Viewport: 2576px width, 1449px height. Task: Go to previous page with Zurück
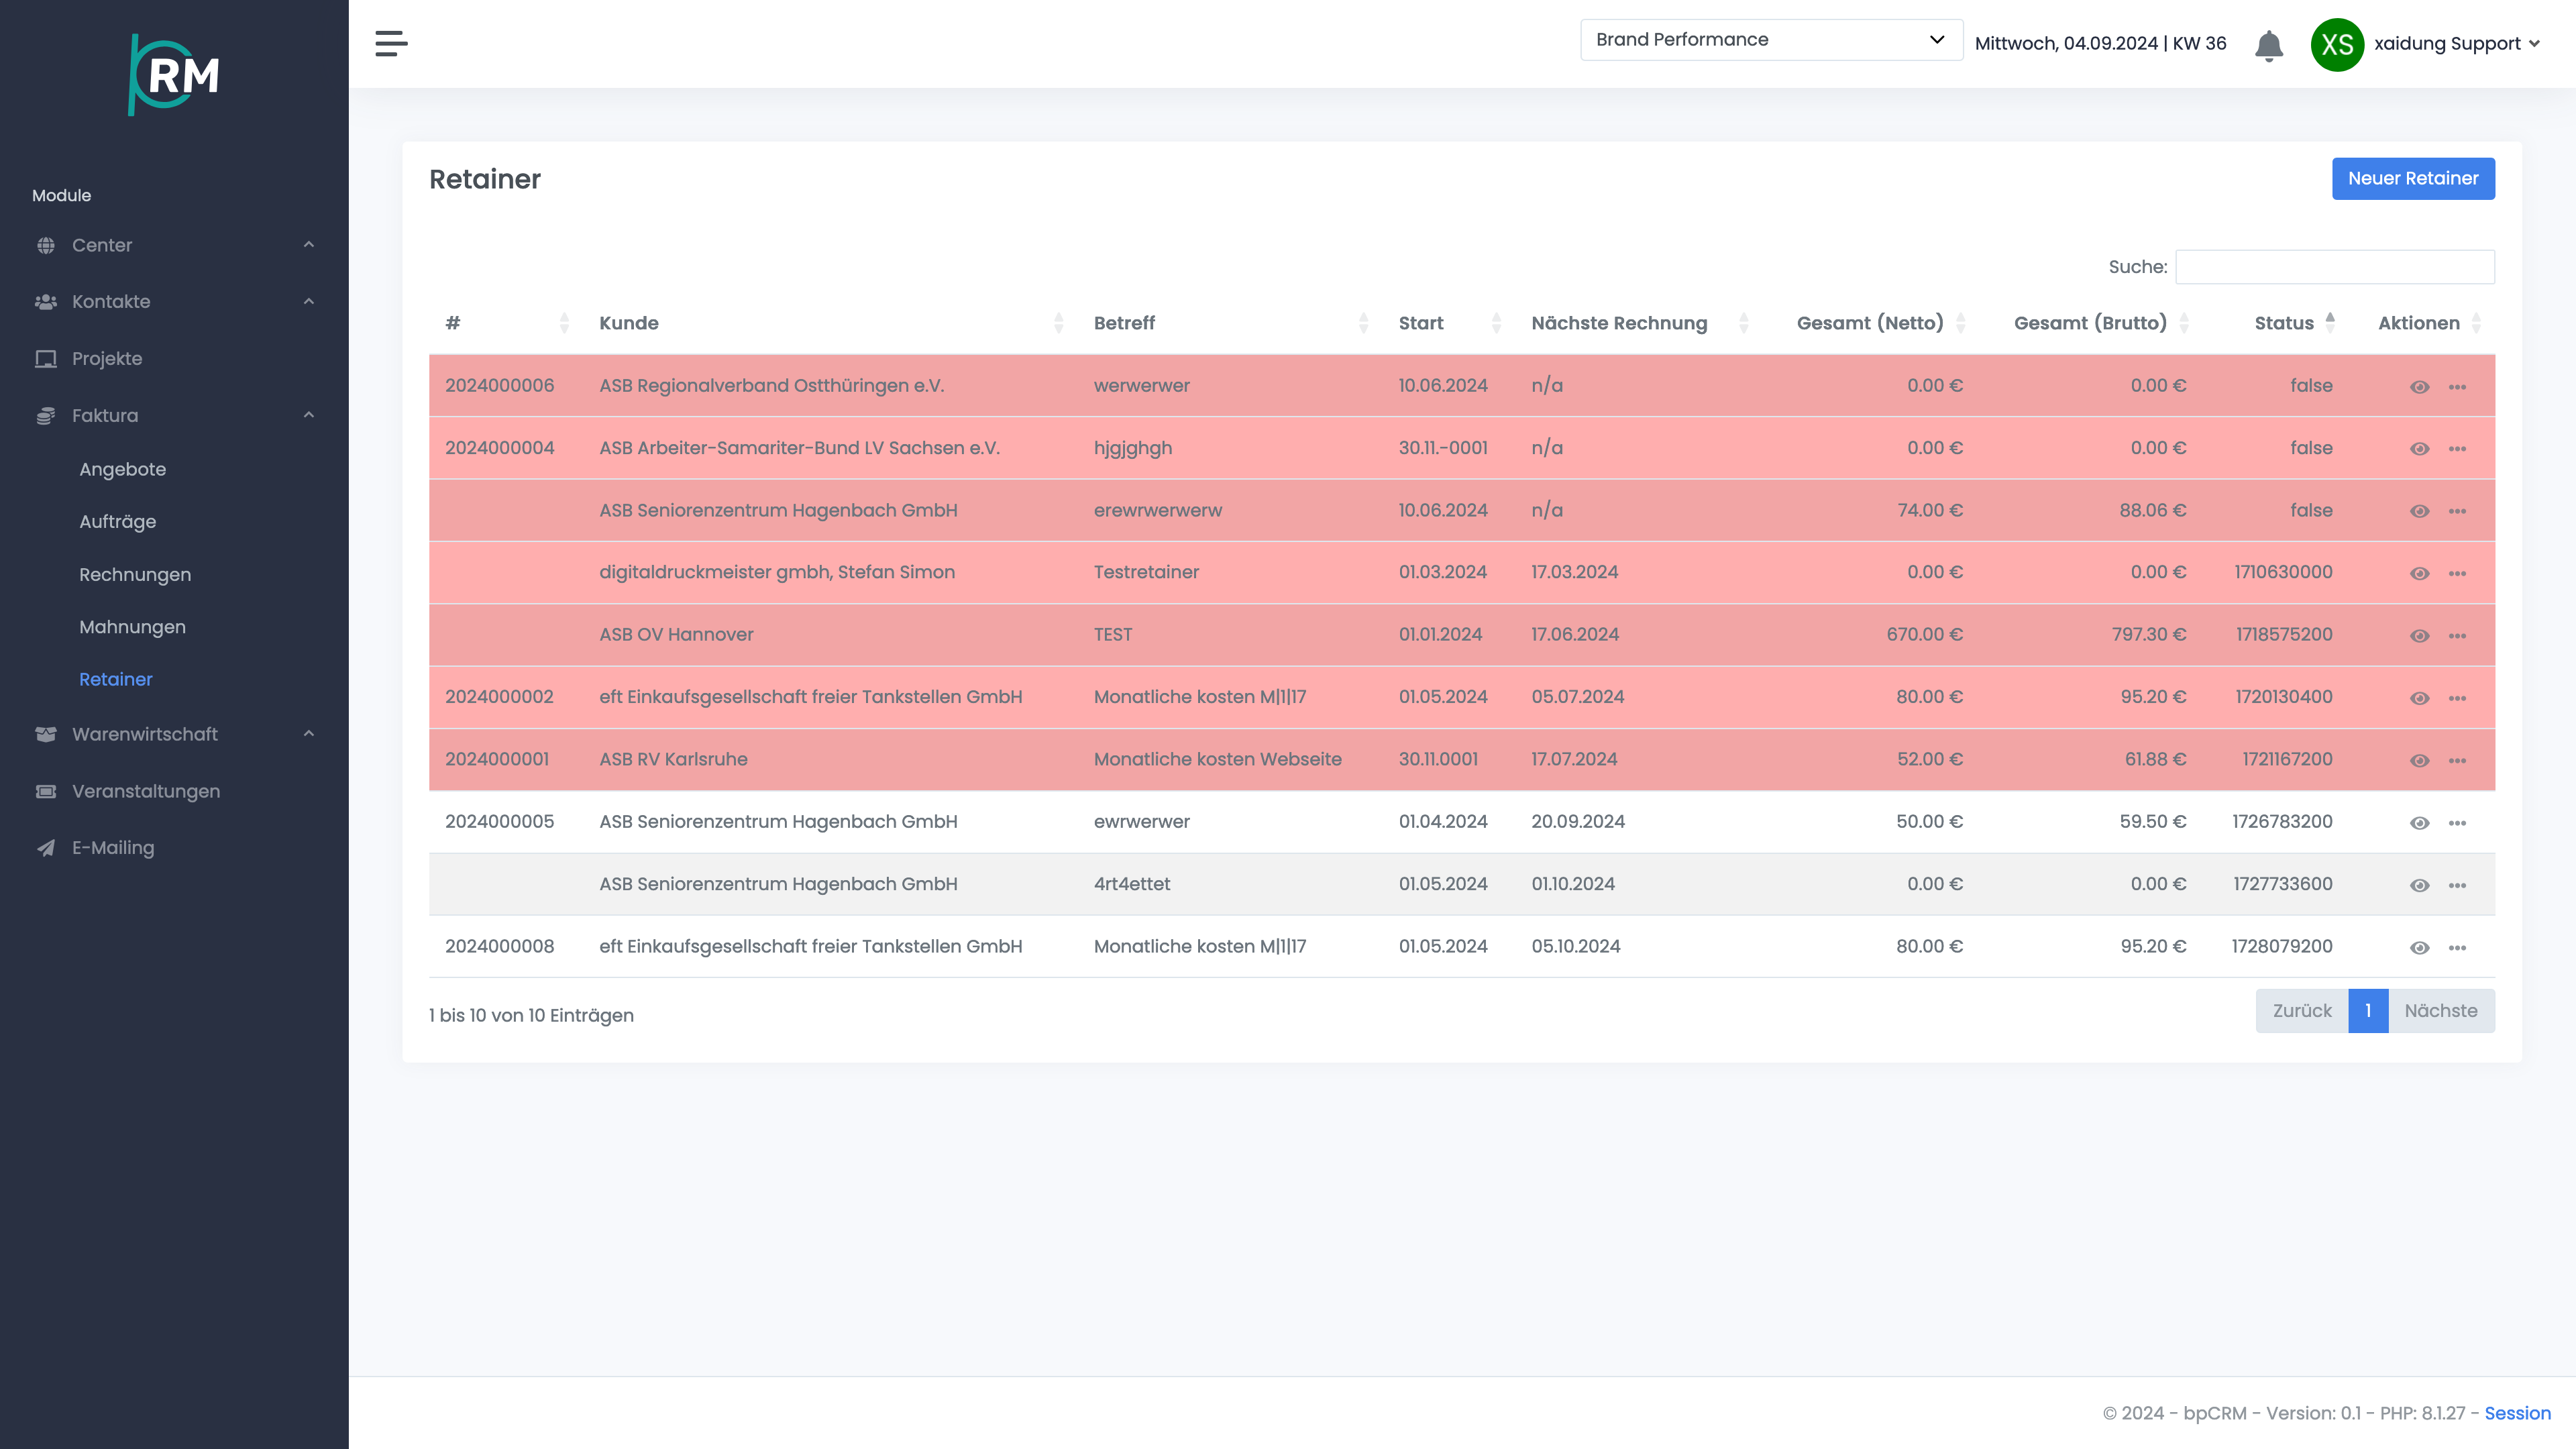[2301, 1011]
